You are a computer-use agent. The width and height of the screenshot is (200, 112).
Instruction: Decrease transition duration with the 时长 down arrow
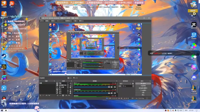[x=133, y=87]
